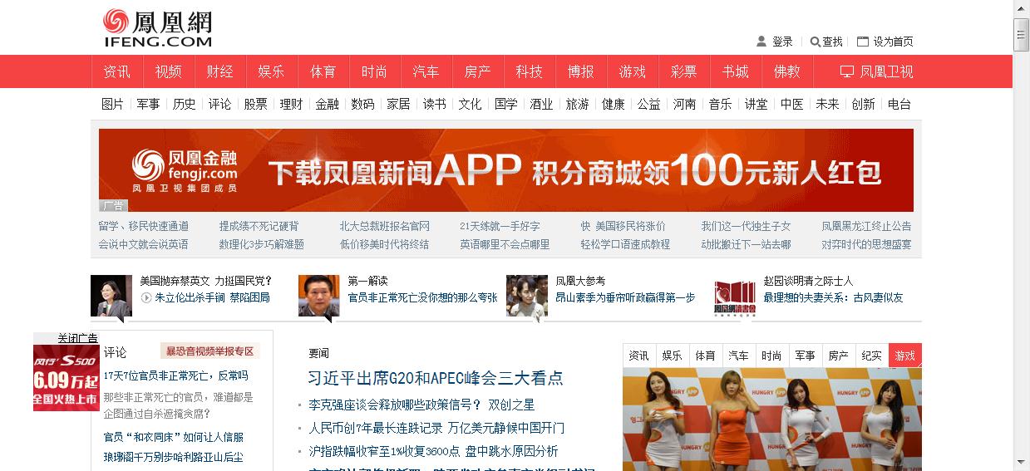The width and height of the screenshot is (1030, 471).
Task: Open the 财经 section in red navigation
Action: (219, 71)
